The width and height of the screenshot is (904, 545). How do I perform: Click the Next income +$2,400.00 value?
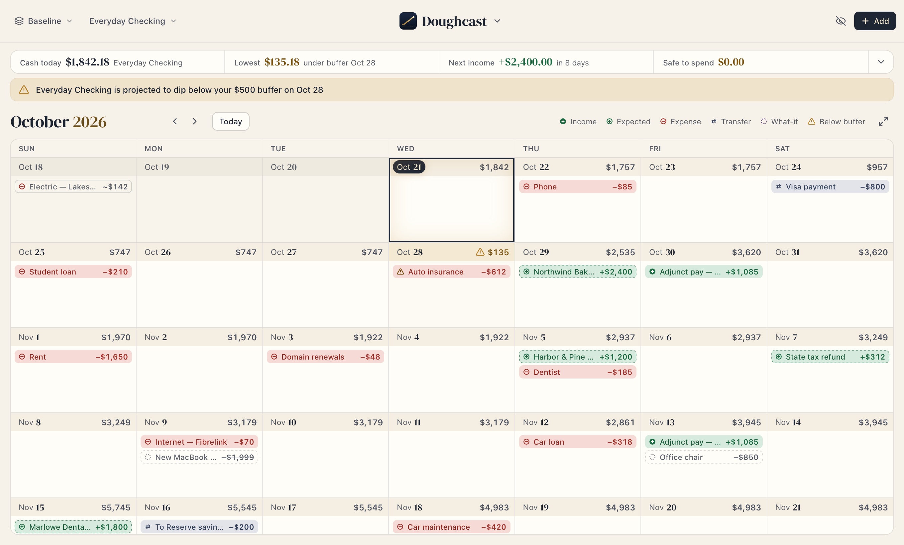tap(525, 62)
